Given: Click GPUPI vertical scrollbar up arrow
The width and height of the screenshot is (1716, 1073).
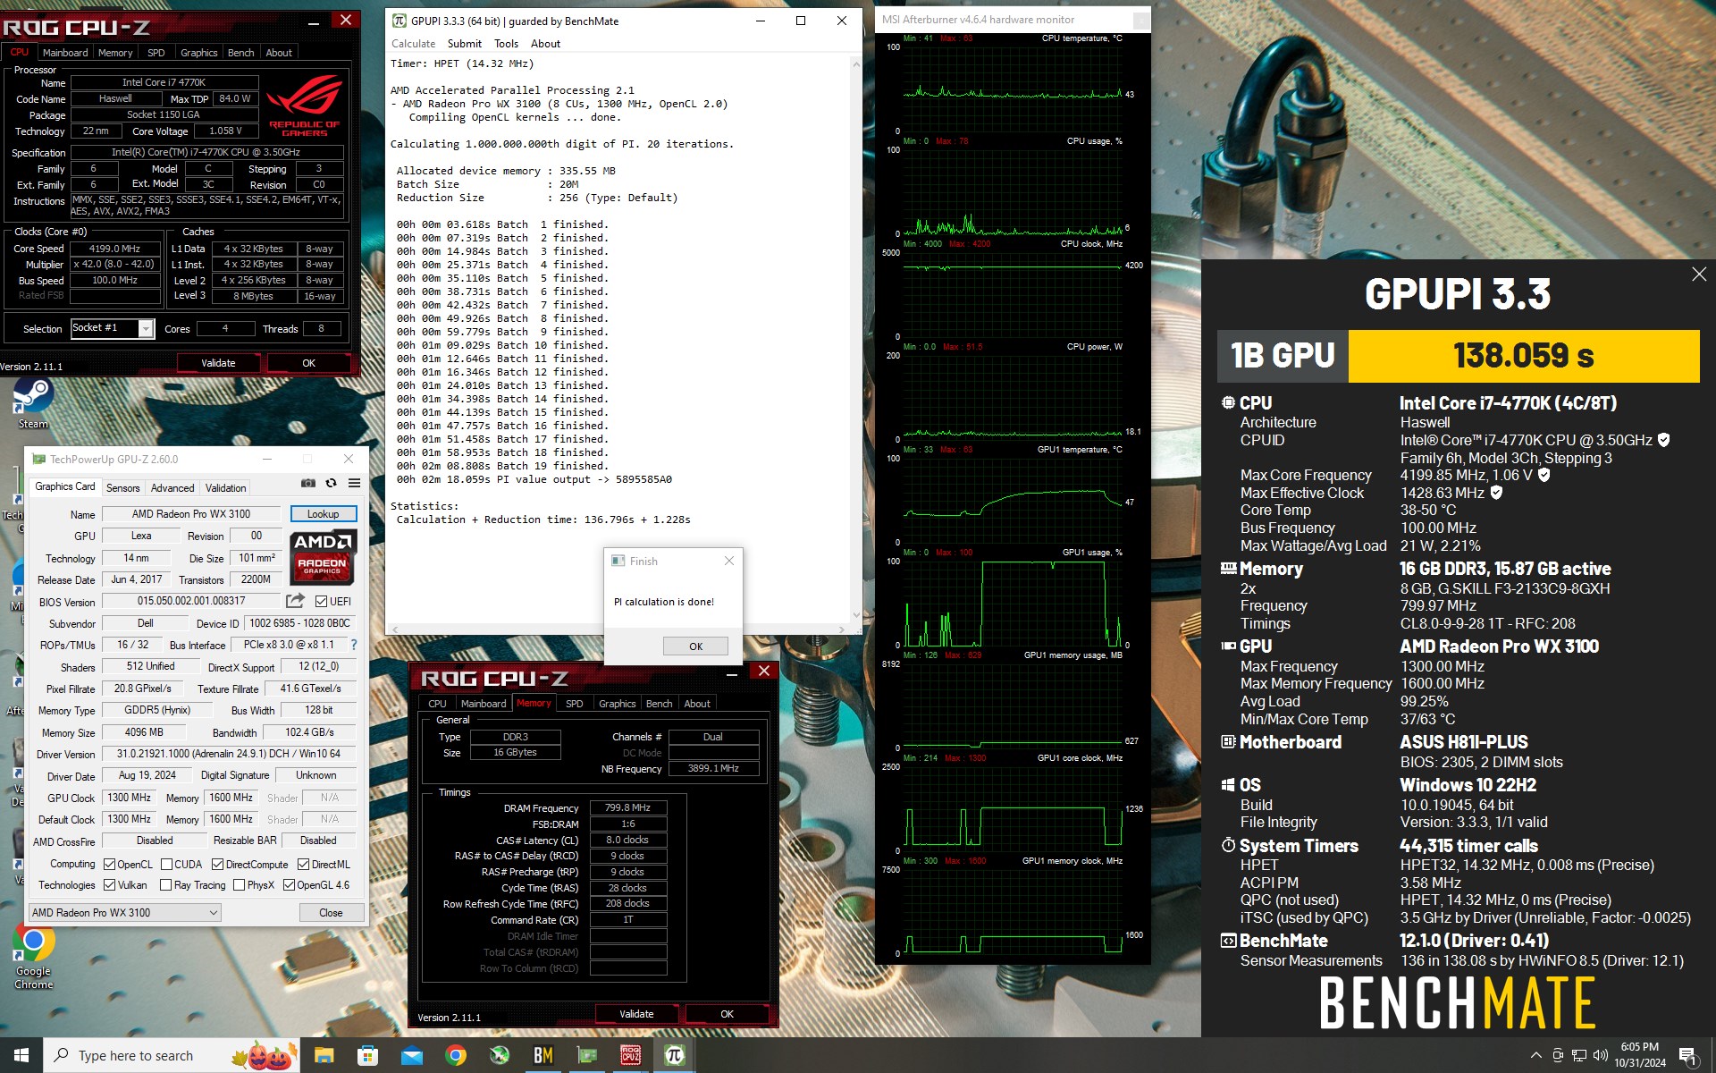Looking at the screenshot, I should 856,64.
